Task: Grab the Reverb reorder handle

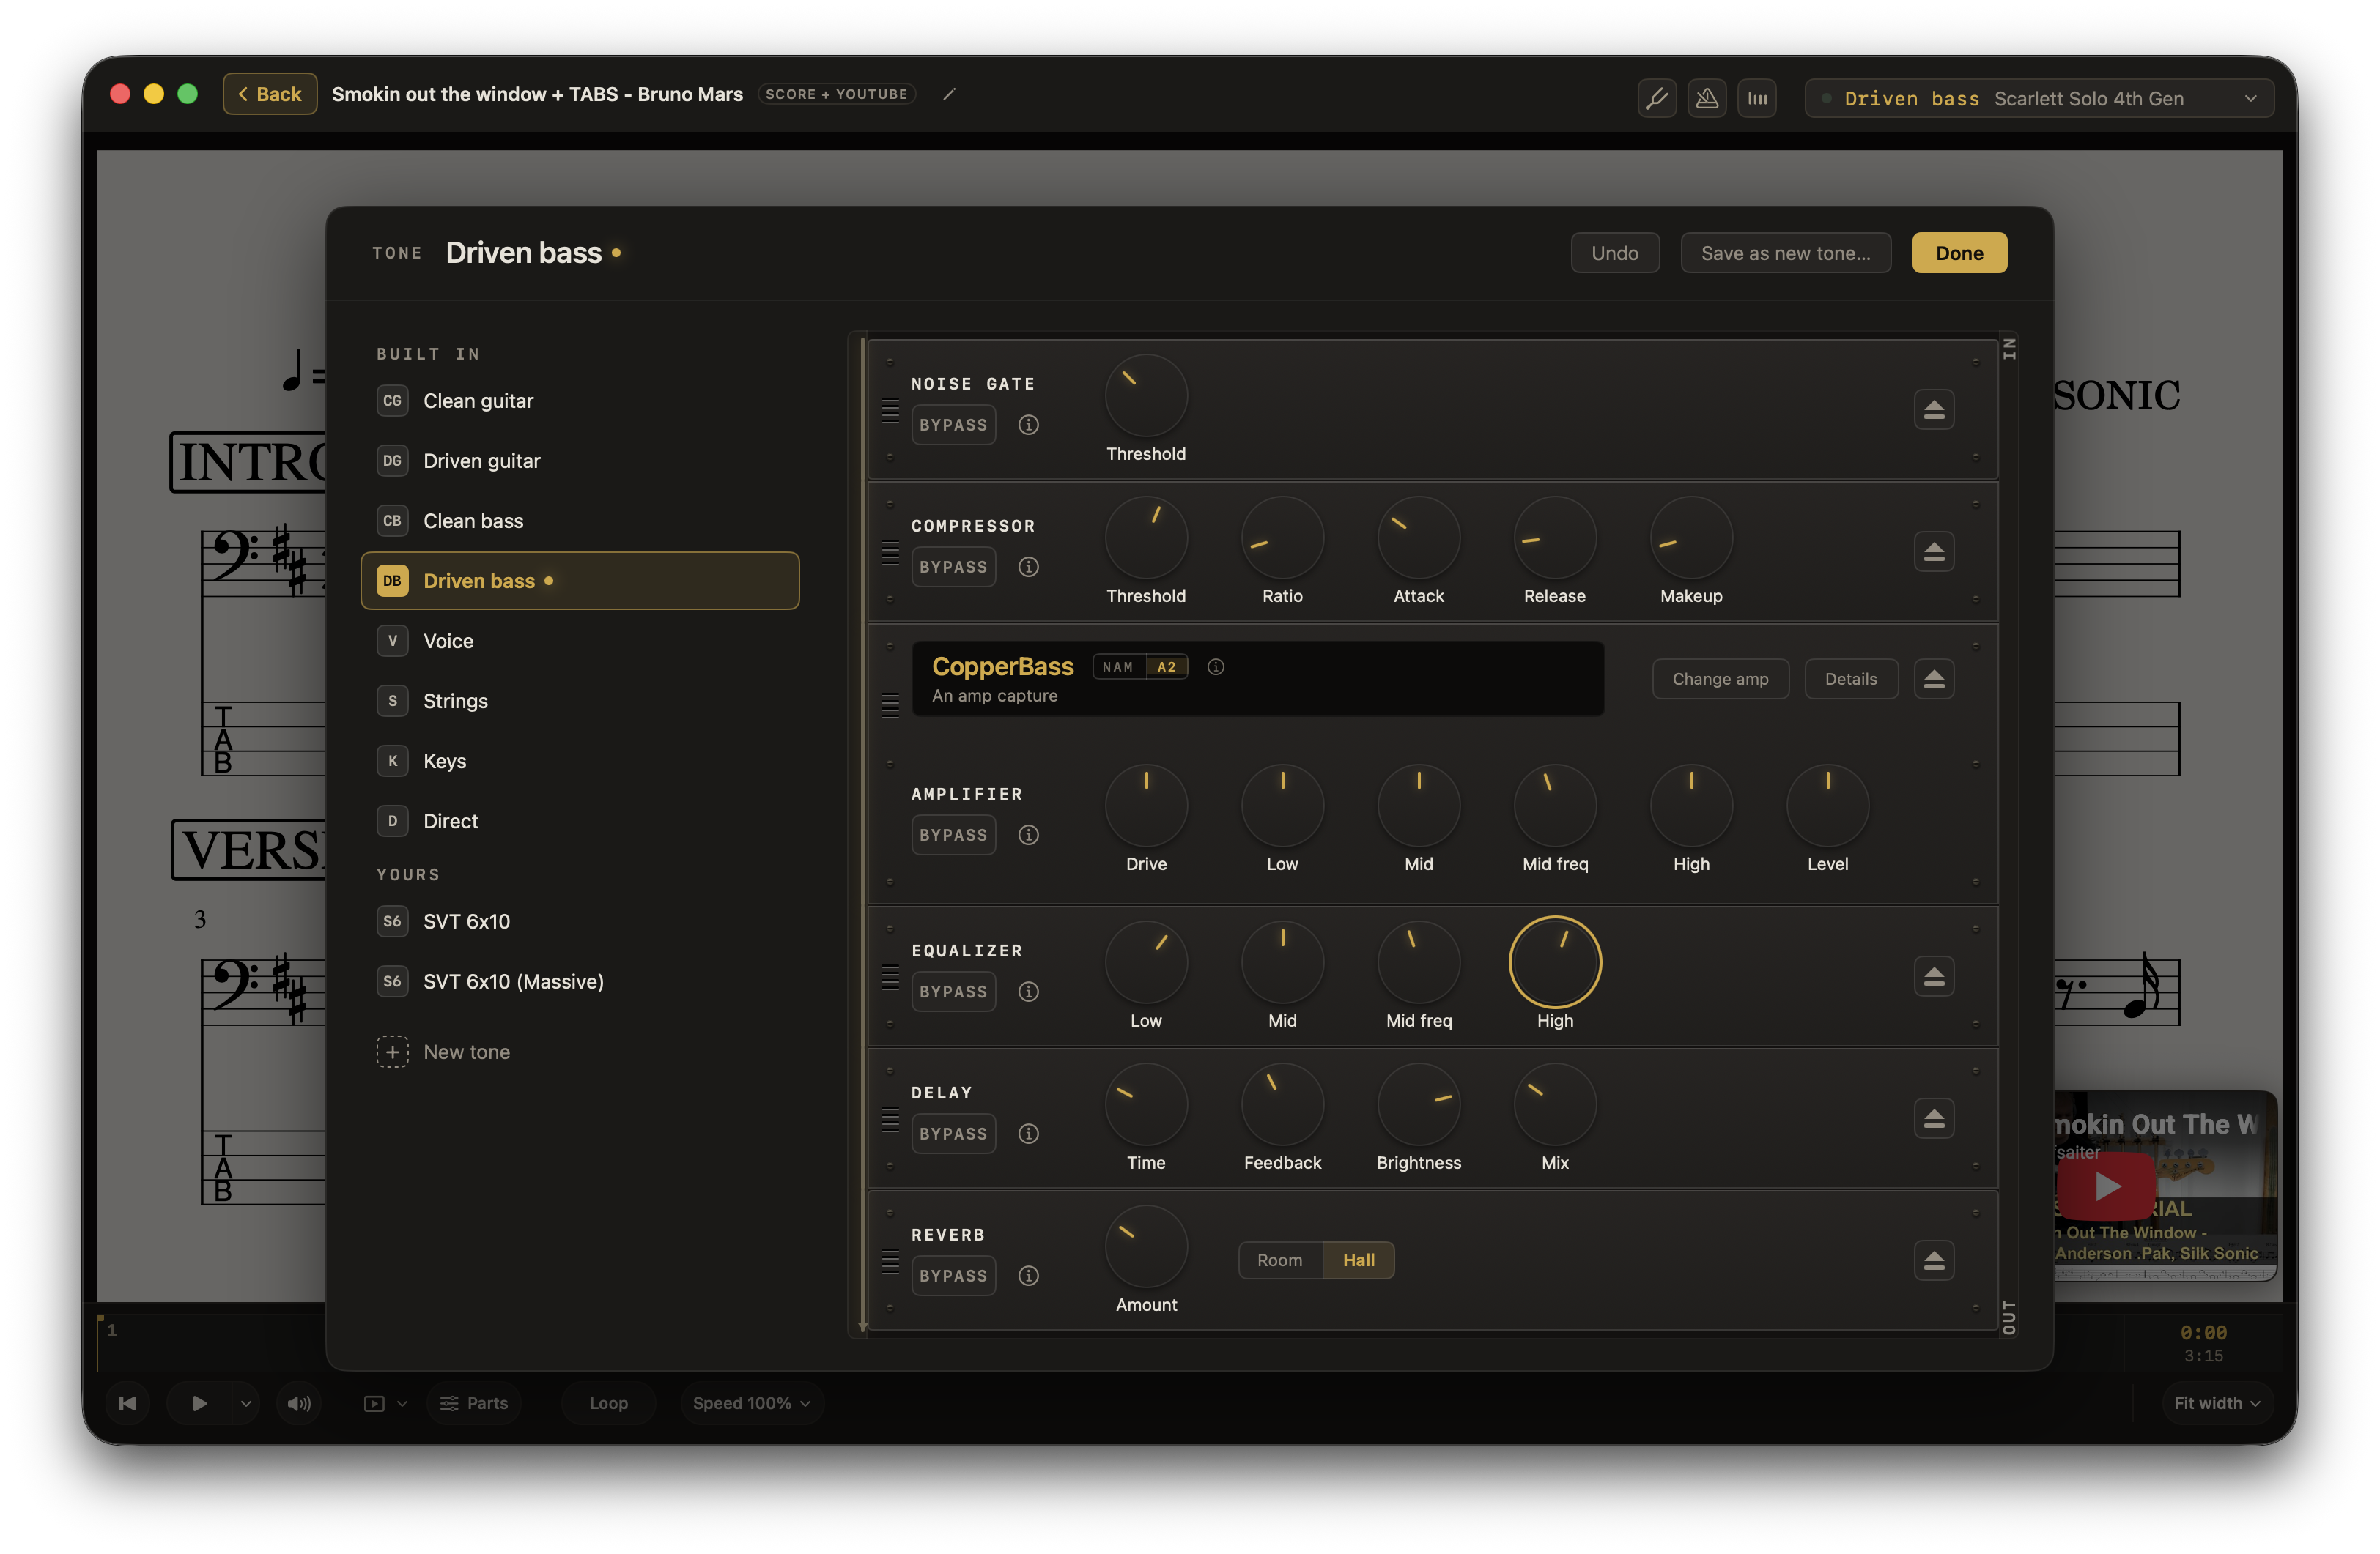Action: click(x=890, y=1260)
